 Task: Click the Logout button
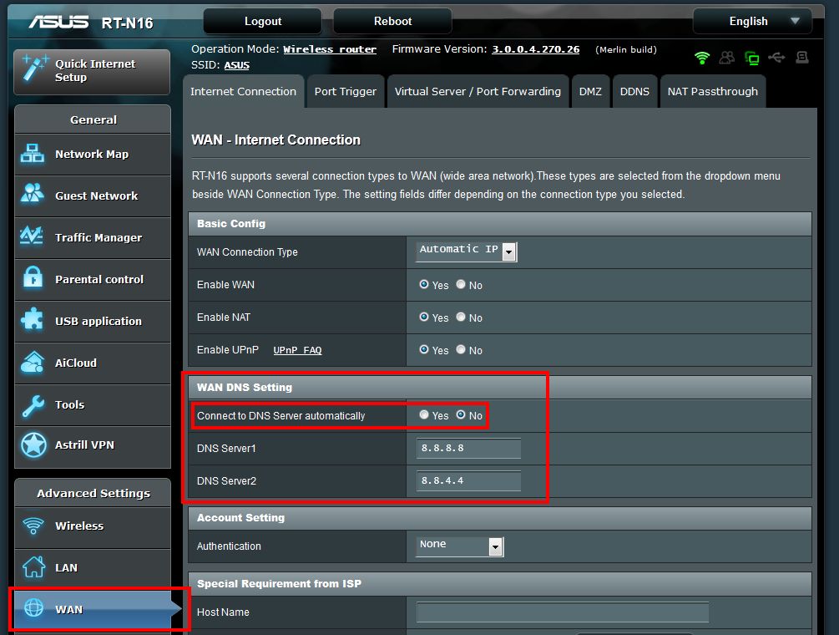pyautogui.click(x=263, y=22)
